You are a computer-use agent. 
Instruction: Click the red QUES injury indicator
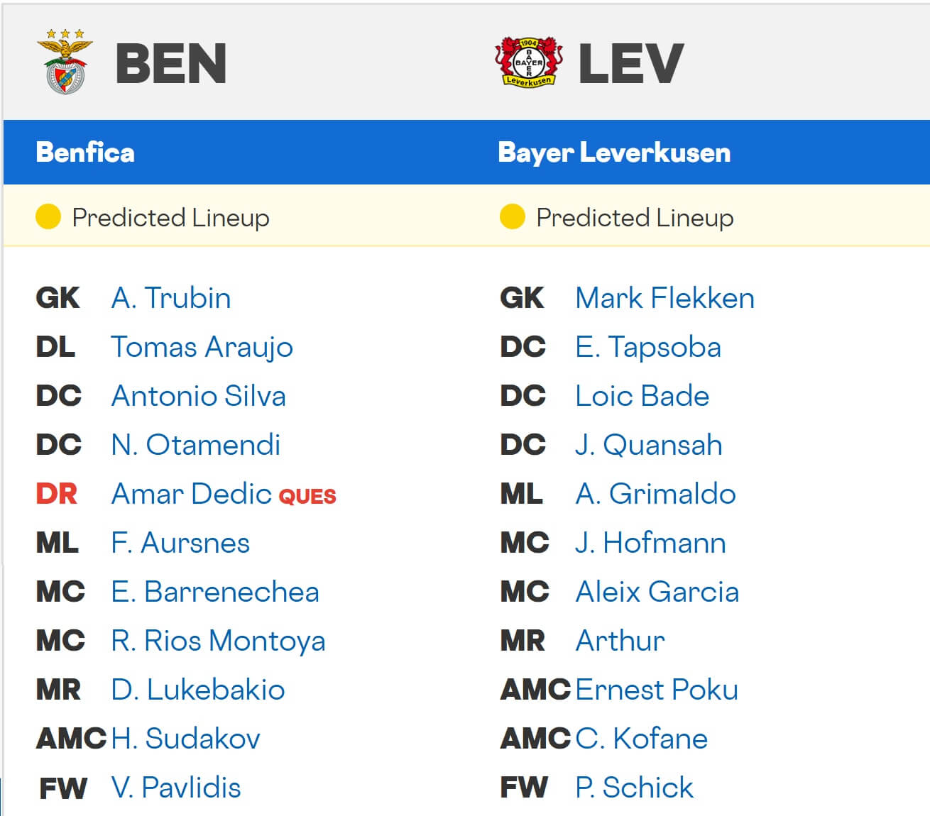tap(308, 497)
